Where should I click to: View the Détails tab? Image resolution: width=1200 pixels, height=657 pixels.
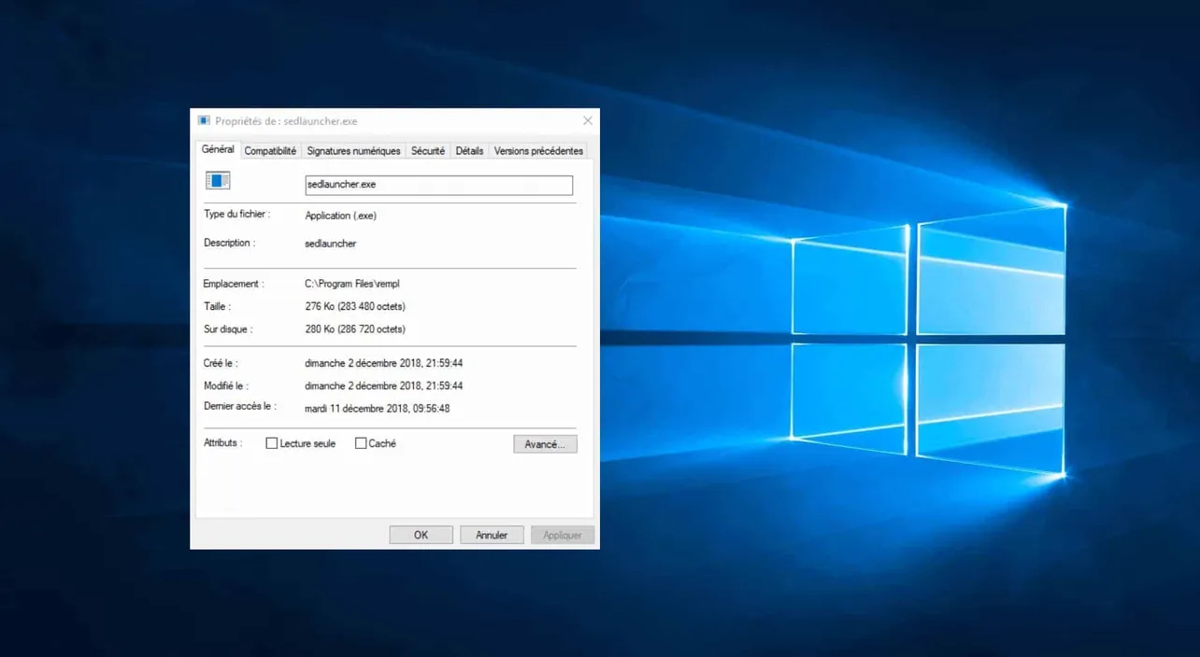click(469, 150)
